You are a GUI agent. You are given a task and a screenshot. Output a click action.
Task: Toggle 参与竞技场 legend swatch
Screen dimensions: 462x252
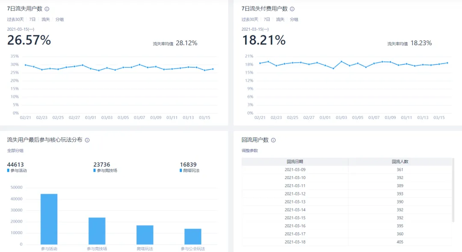click(95, 171)
